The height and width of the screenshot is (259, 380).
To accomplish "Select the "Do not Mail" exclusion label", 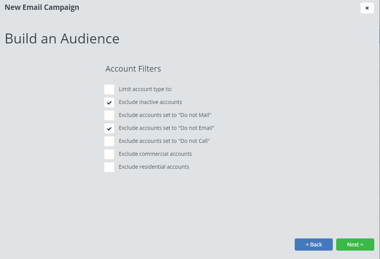I will 165,115.
